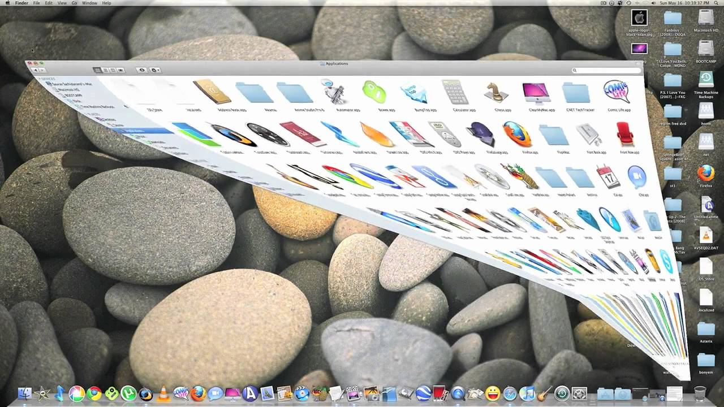Screen dimensions: 724x407
Task: Open the CNET TechTracker folder
Action: [x=576, y=93]
